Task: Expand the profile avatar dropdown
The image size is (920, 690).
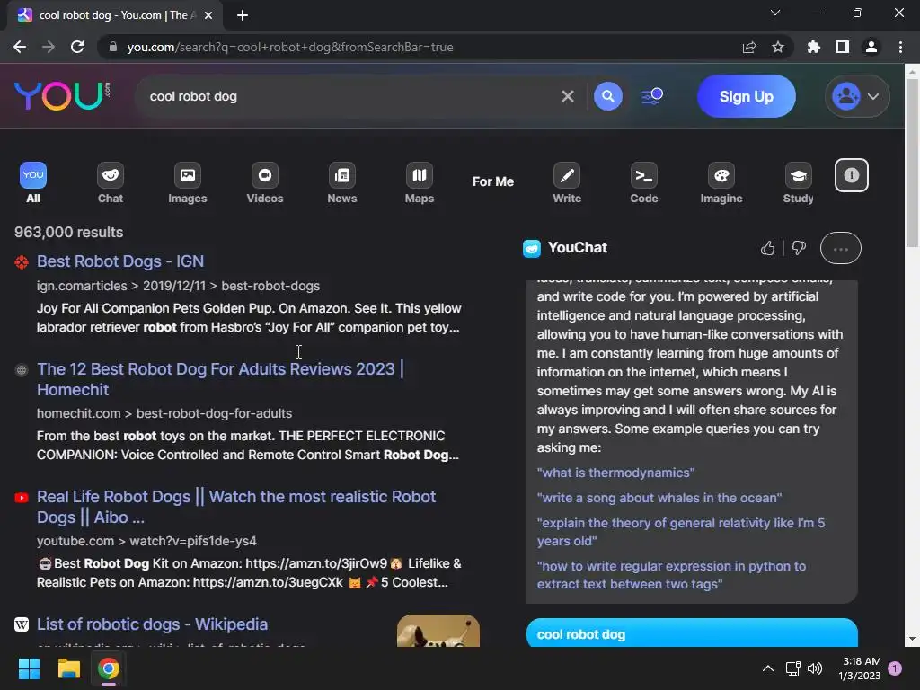Action: (857, 96)
